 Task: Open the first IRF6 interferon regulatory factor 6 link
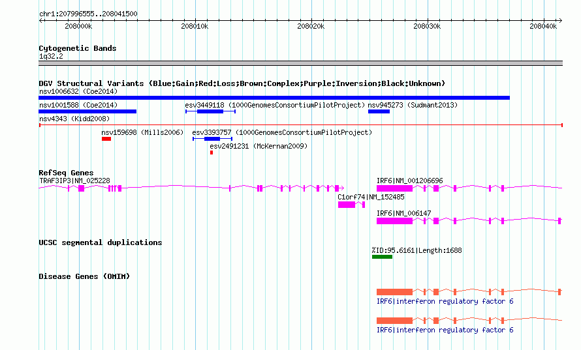(445, 301)
